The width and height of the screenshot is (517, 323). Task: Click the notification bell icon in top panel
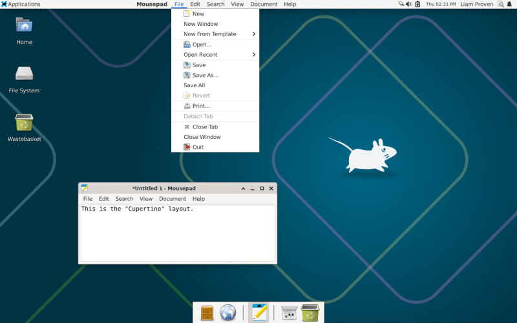point(509,5)
